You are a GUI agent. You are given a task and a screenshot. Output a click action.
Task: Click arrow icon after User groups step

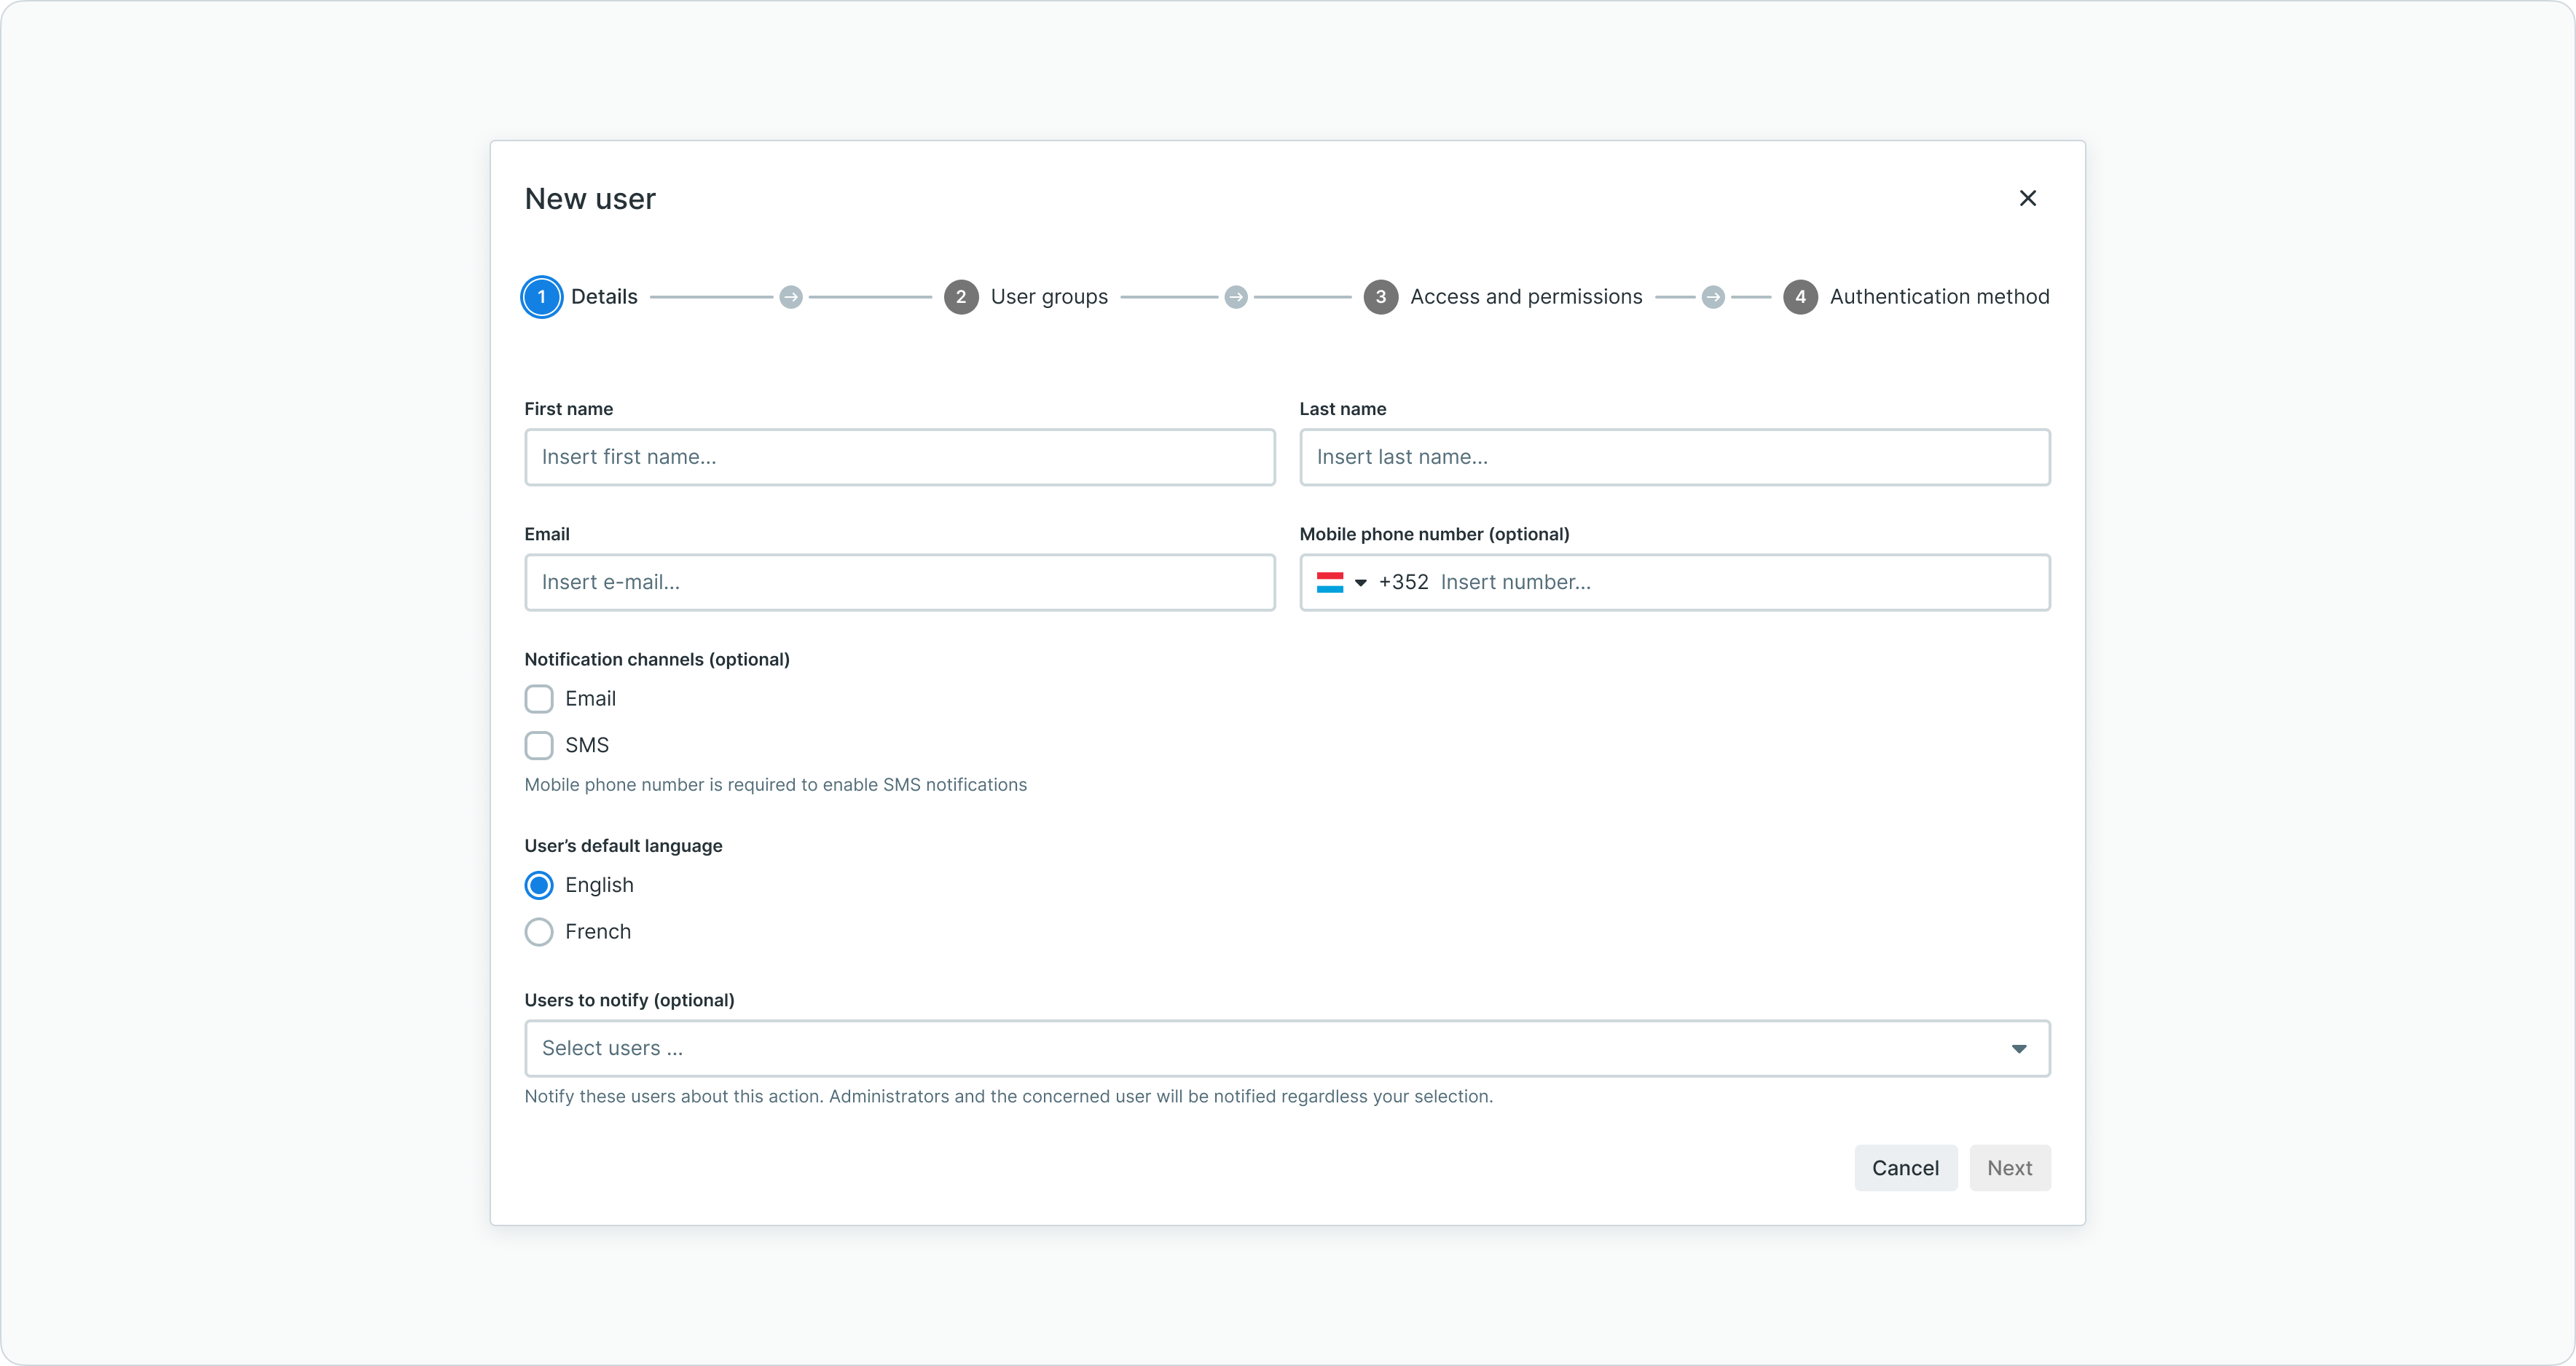pyautogui.click(x=1236, y=297)
